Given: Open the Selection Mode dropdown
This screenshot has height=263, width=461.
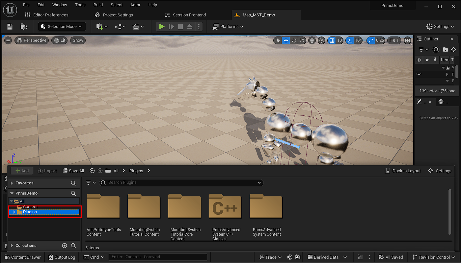Looking at the screenshot, I should [62, 27].
